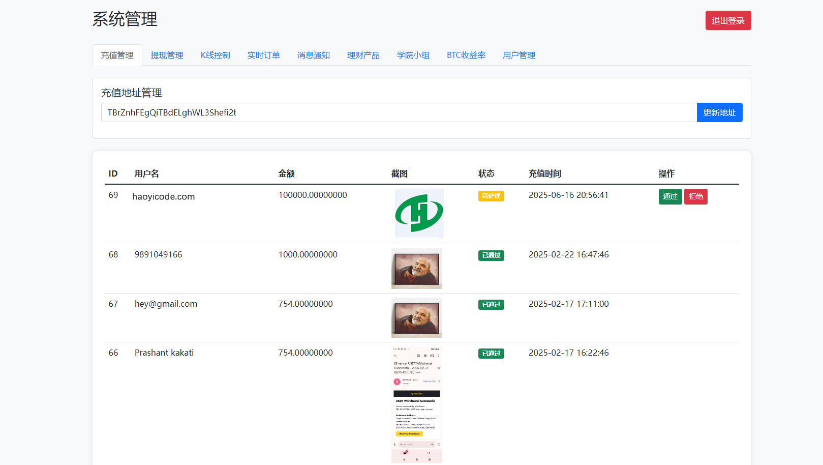Viewport: 823px width, 465px height.
Task: Select the currently active 充值管理 tab
Action: pyautogui.click(x=117, y=55)
